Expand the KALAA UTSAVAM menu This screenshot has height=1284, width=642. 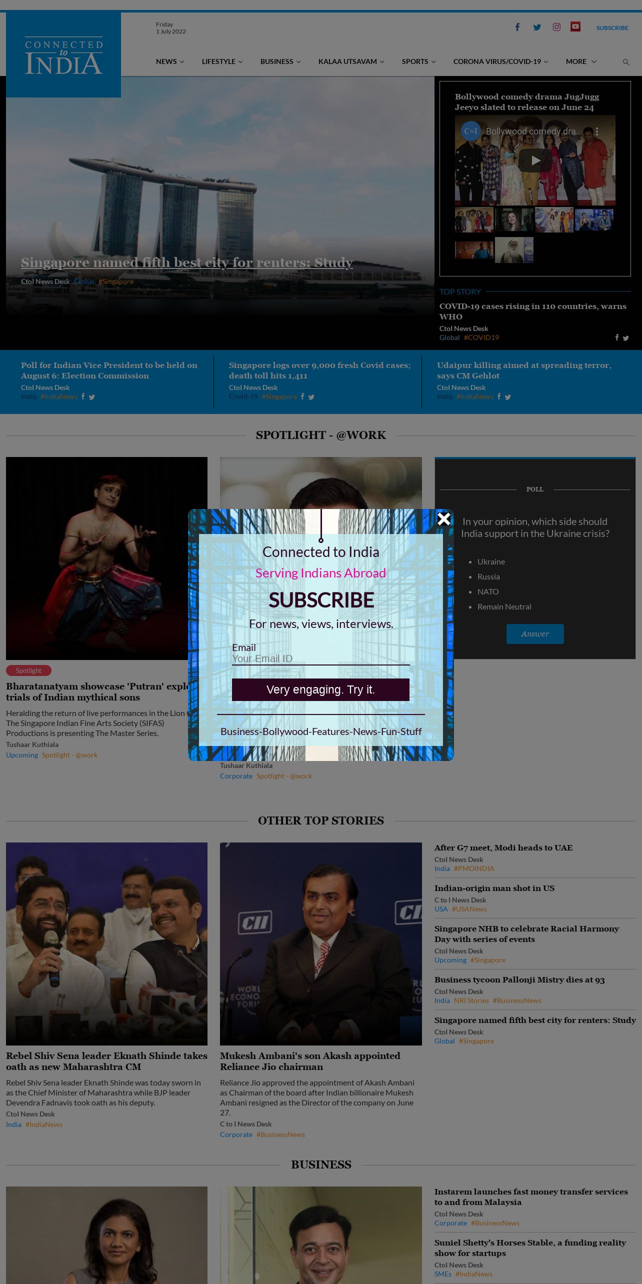point(351,61)
